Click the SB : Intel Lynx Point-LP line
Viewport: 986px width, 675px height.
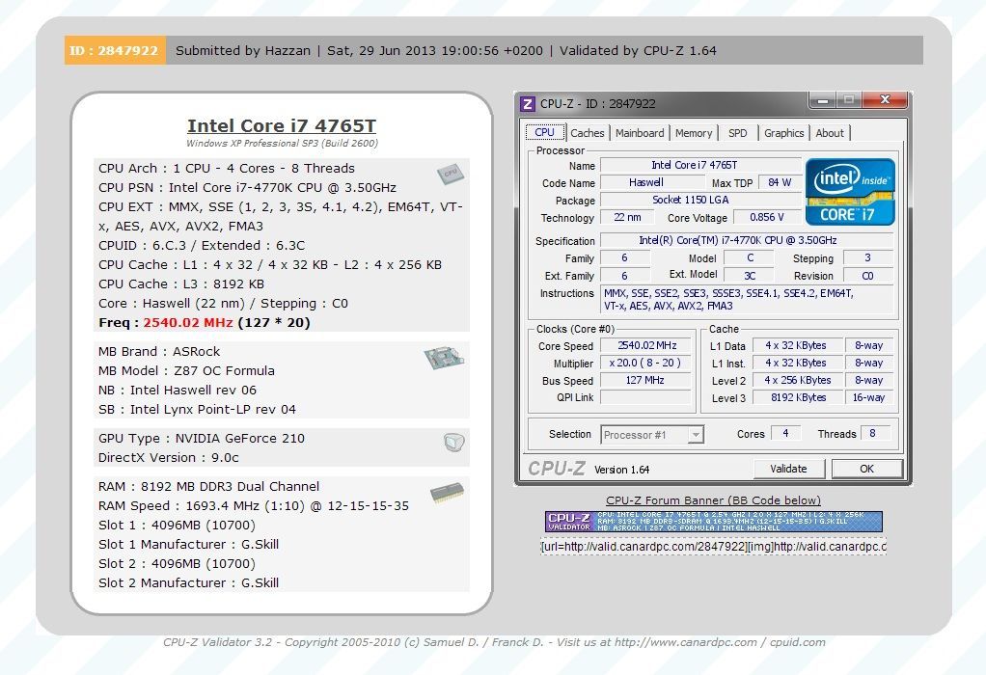click(x=197, y=409)
